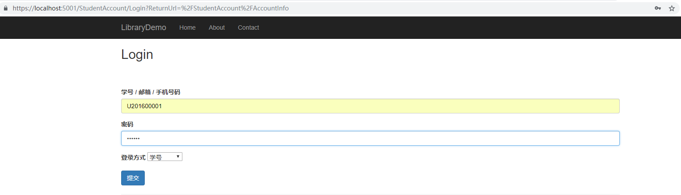This screenshot has width=681, height=195.
Task: Click the arrow on the 登录方式 select
Action: point(178,157)
